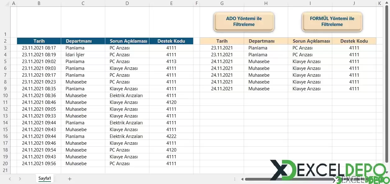Screen dimensions: 390x184
Task: Select column E header
Action: (171, 3)
